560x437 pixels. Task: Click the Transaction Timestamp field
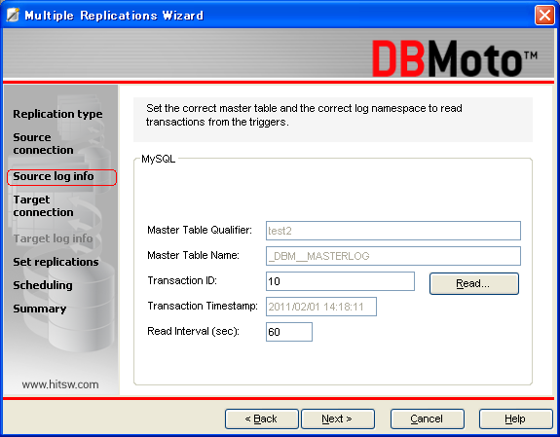[321, 307]
